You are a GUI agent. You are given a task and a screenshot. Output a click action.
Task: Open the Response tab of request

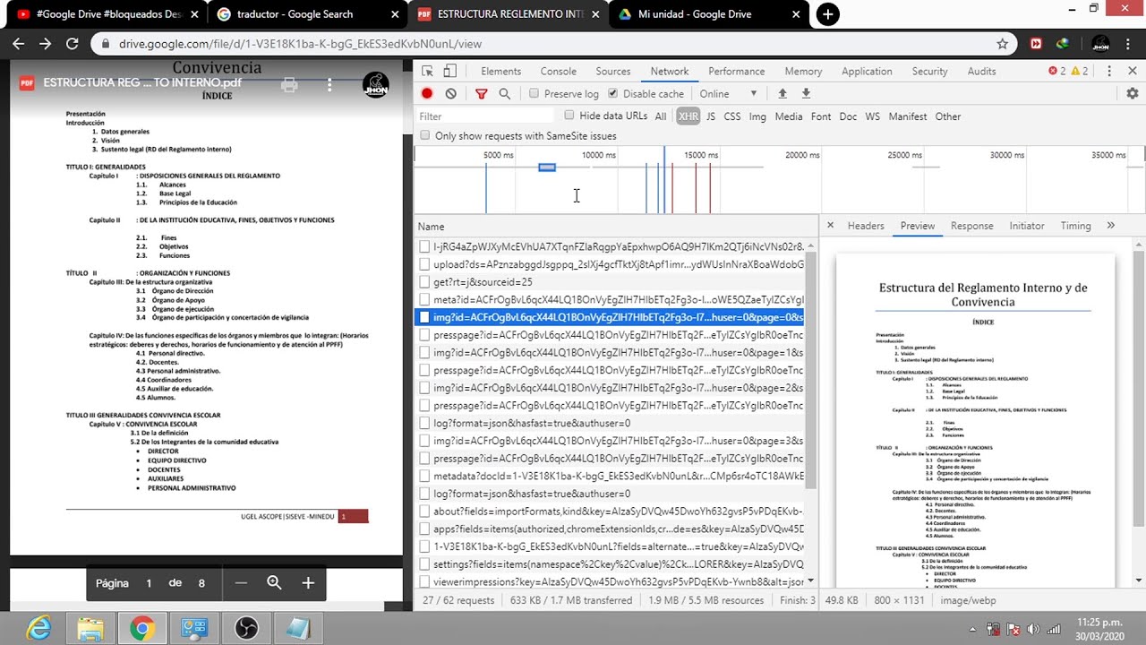(x=972, y=226)
